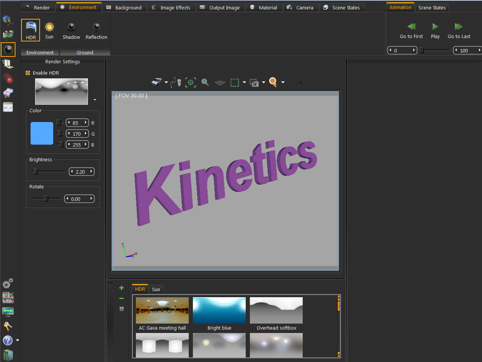Click the truck model icon in viewport toolbar
Viewport: 482px width, 362px height.
tap(157, 82)
